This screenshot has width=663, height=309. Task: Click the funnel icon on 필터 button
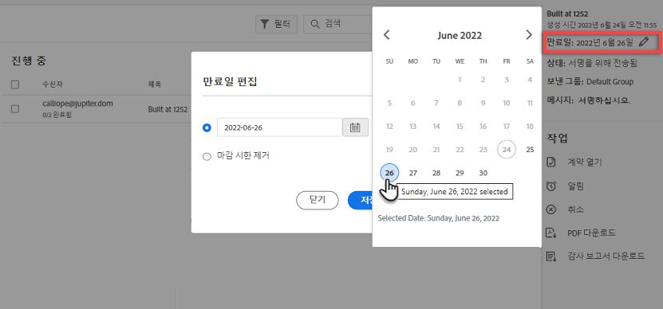point(265,25)
